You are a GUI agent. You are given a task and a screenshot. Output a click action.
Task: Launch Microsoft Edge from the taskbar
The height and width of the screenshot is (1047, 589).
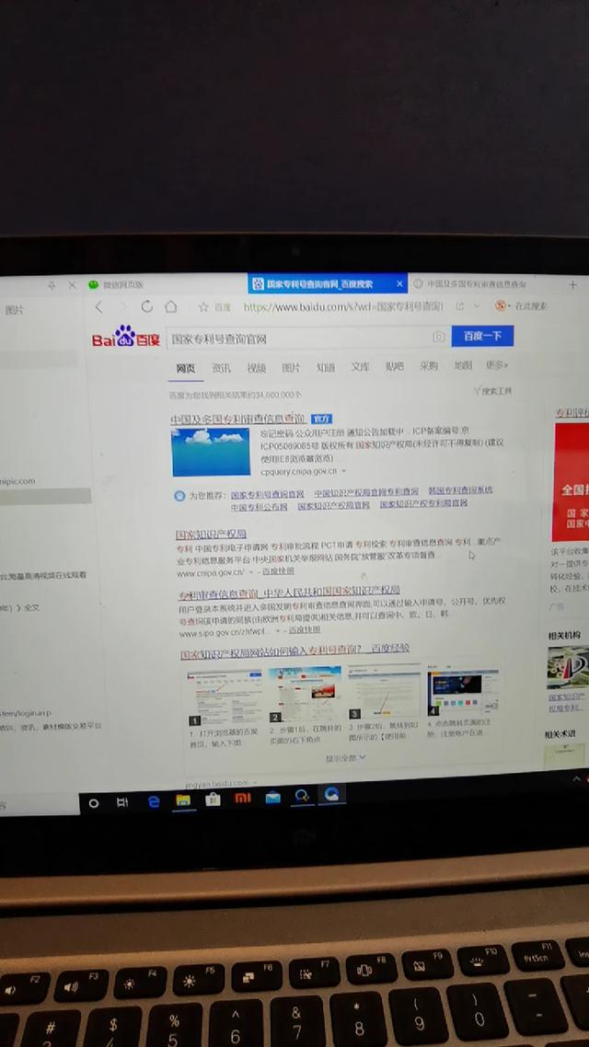point(154,802)
